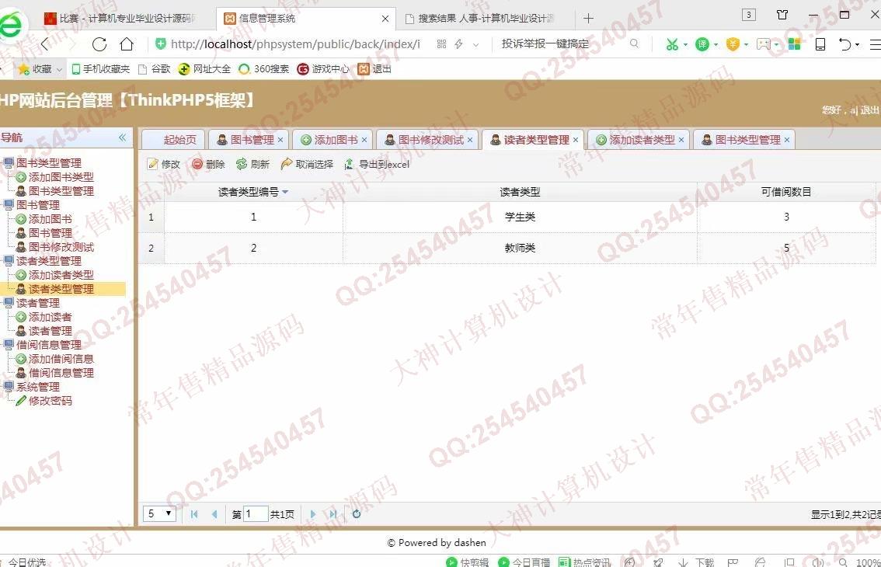The image size is (881, 567).
Task: Close the 添加读者类型 tab
Action: coord(681,140)
